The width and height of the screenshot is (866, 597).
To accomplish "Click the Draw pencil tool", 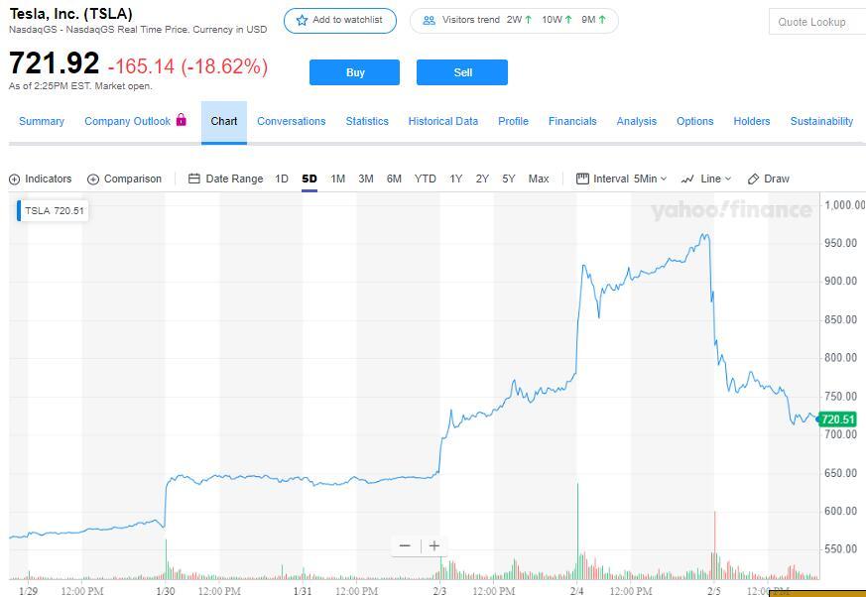I will coord(754,179).
